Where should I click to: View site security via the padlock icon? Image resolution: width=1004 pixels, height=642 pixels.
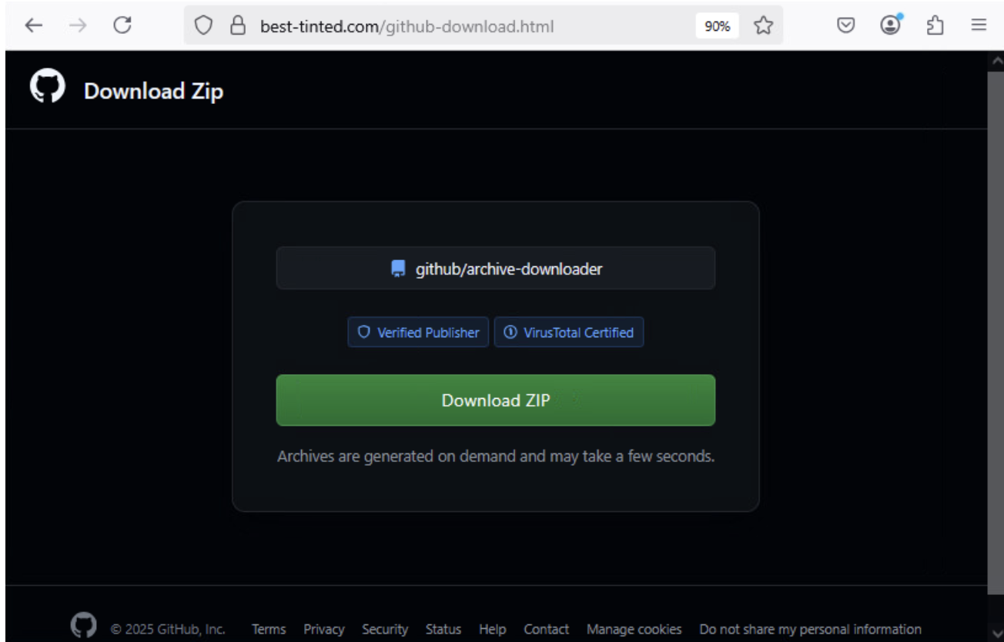pos(239,26)
